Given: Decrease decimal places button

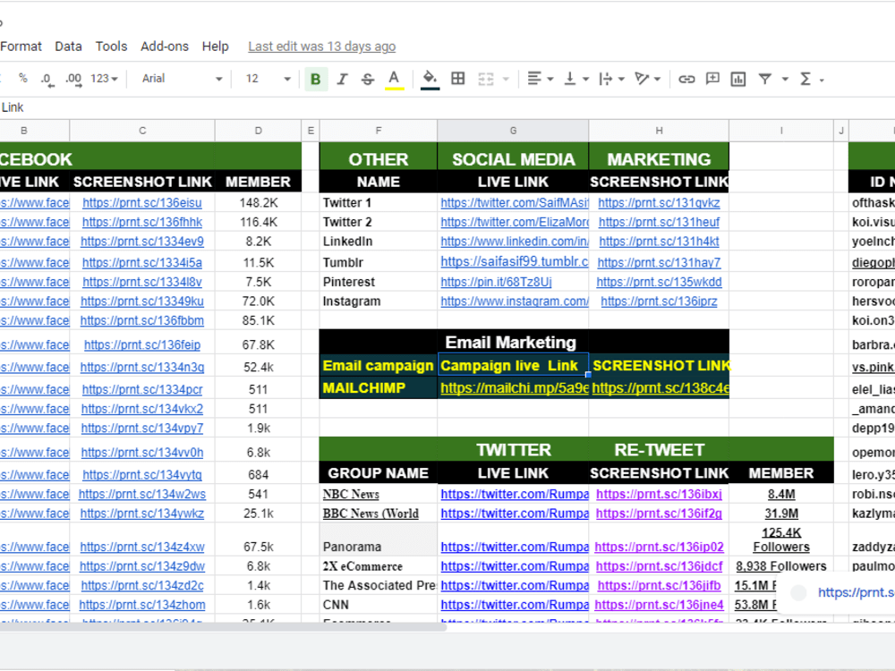Looking at the screenshot, I should pyautogui.click(x=47, y=79).
